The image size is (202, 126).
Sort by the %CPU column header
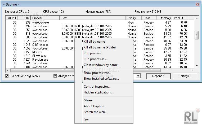pyautogui.click(x=11, y=18)
